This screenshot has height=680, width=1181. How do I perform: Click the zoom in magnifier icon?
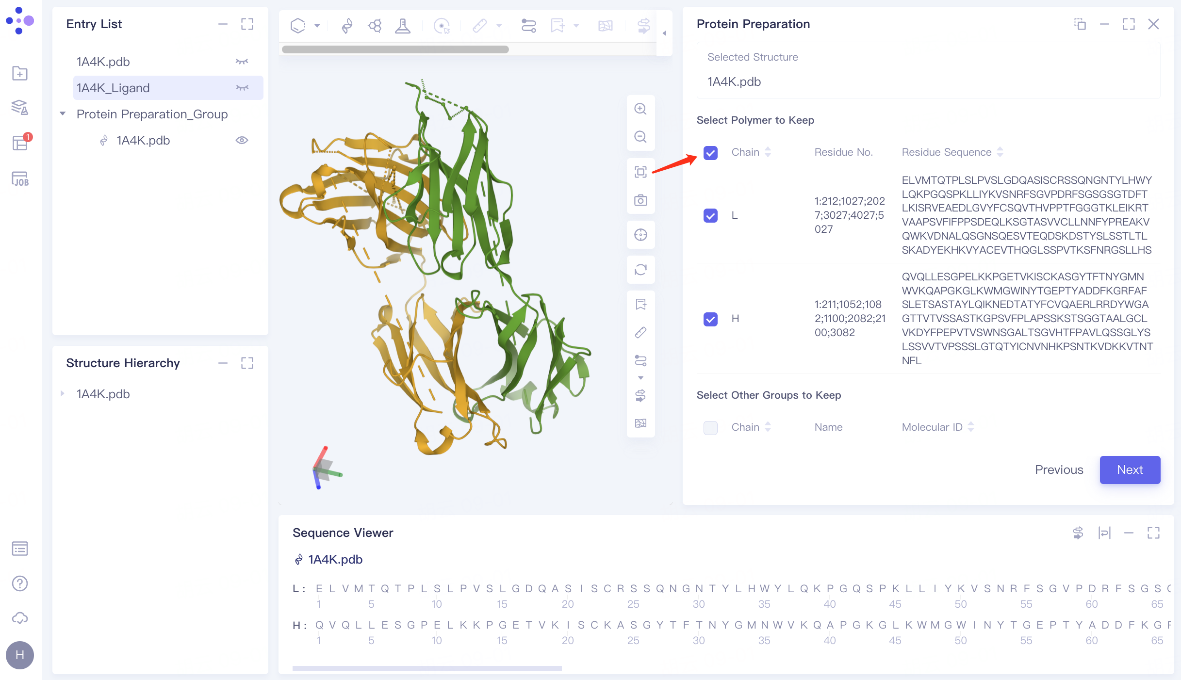(640, 109)
